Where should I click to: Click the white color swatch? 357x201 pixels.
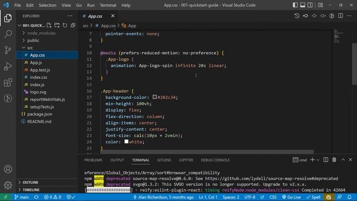click(x=126, y=141)
